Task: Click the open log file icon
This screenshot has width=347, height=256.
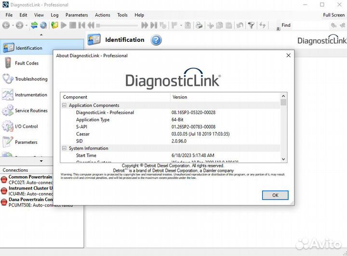Action: pyautogui.click(x=54, y=25)
